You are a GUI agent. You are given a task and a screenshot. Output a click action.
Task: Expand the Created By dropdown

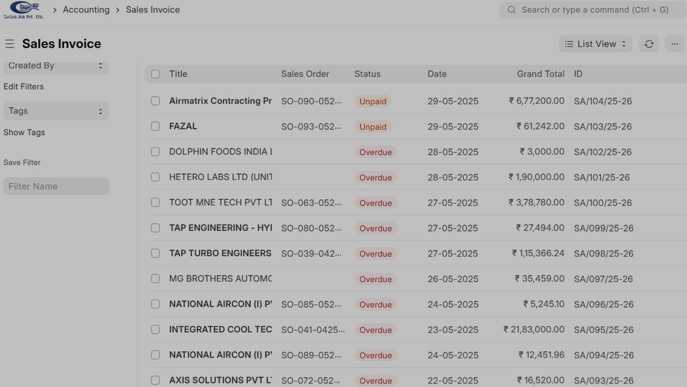click(x=56, y=66)
